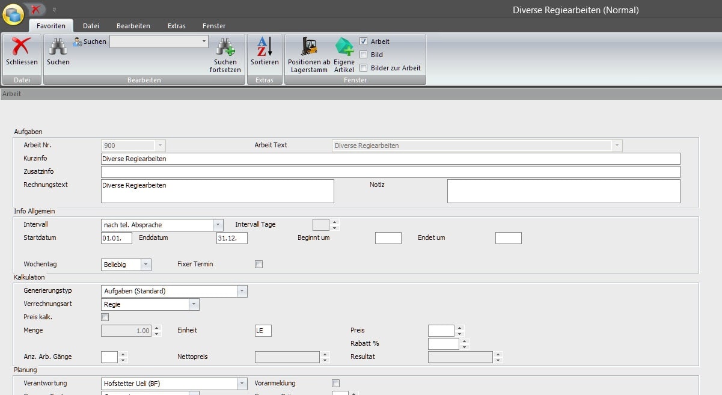Click the Startdatum field
The height and width of the screenshot is (395, 722).
(x=117, y=238)
